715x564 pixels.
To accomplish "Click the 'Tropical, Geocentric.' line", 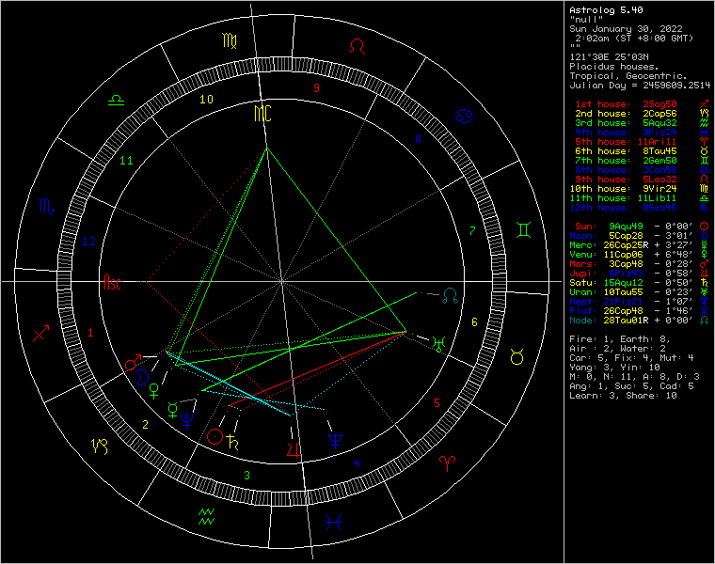I will tap(628, 75).
